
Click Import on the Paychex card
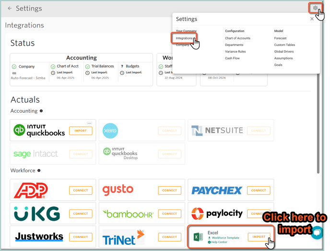point(258,190)
